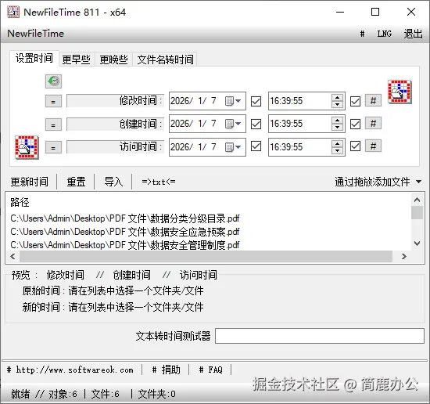Click the =>txt<= export button
The width and height of the screenshot is (430, 404).
(159, 182)
